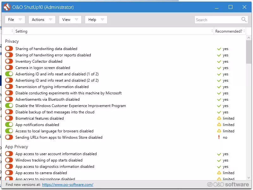Click warning triangle icon for App notifications disabled
253x190 pixels.
click(219, 124)
